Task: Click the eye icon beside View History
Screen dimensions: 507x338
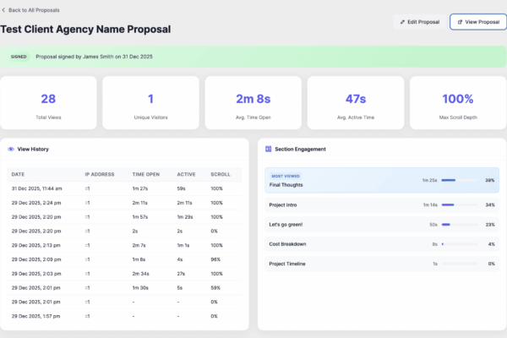Action: pyautogui.click(x=11, y=149)
